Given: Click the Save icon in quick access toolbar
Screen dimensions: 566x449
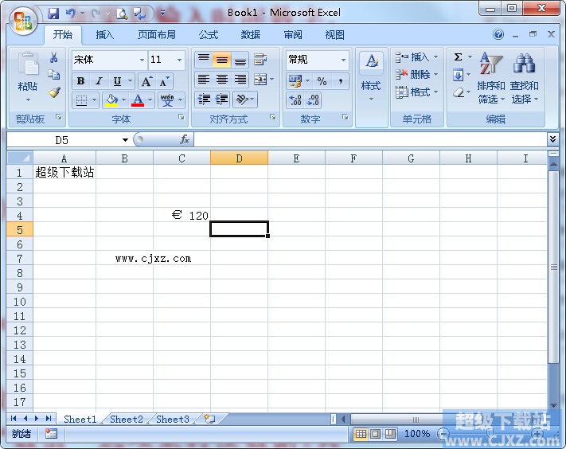Looking at the screenshot, I should point(53,13).
